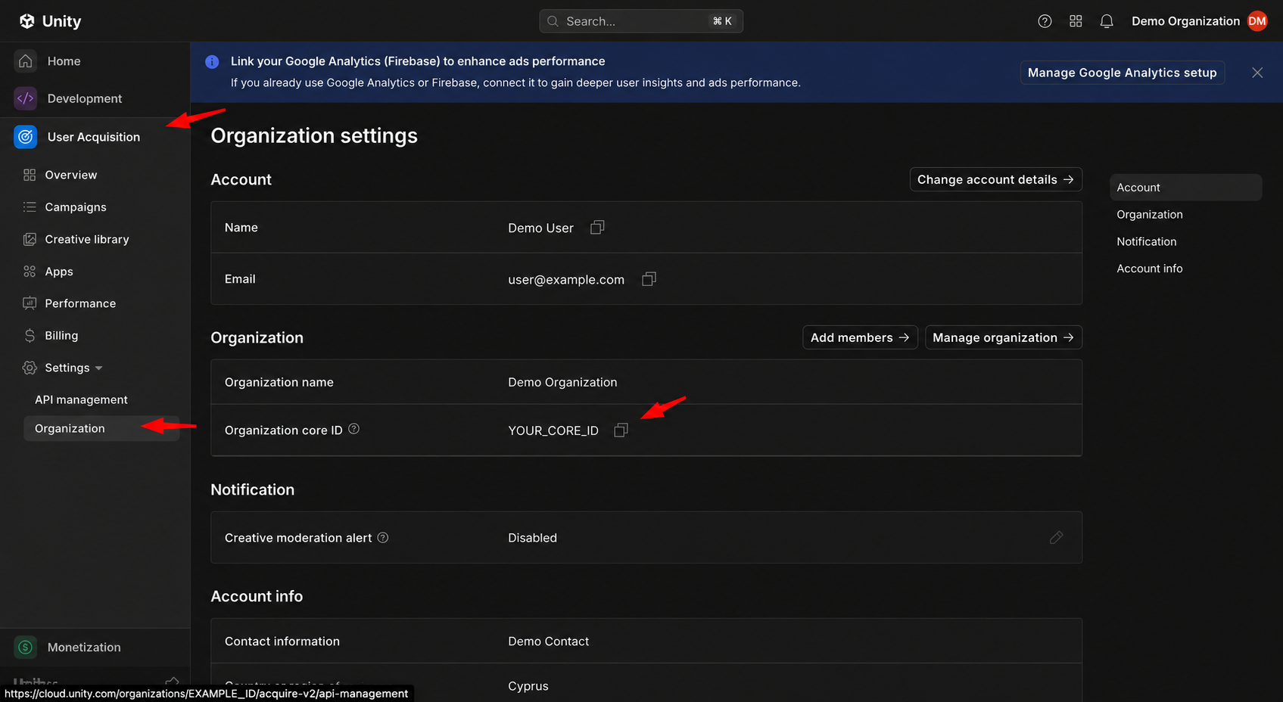Click Manage organization

click(x=1004, y=337)
